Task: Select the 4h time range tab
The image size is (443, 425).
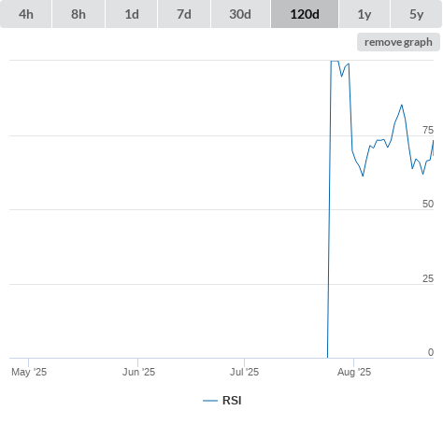Action: coord(26,14)
